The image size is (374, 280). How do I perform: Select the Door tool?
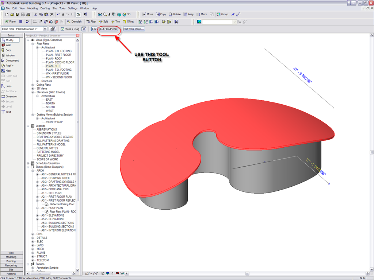(x=8, y=50)
